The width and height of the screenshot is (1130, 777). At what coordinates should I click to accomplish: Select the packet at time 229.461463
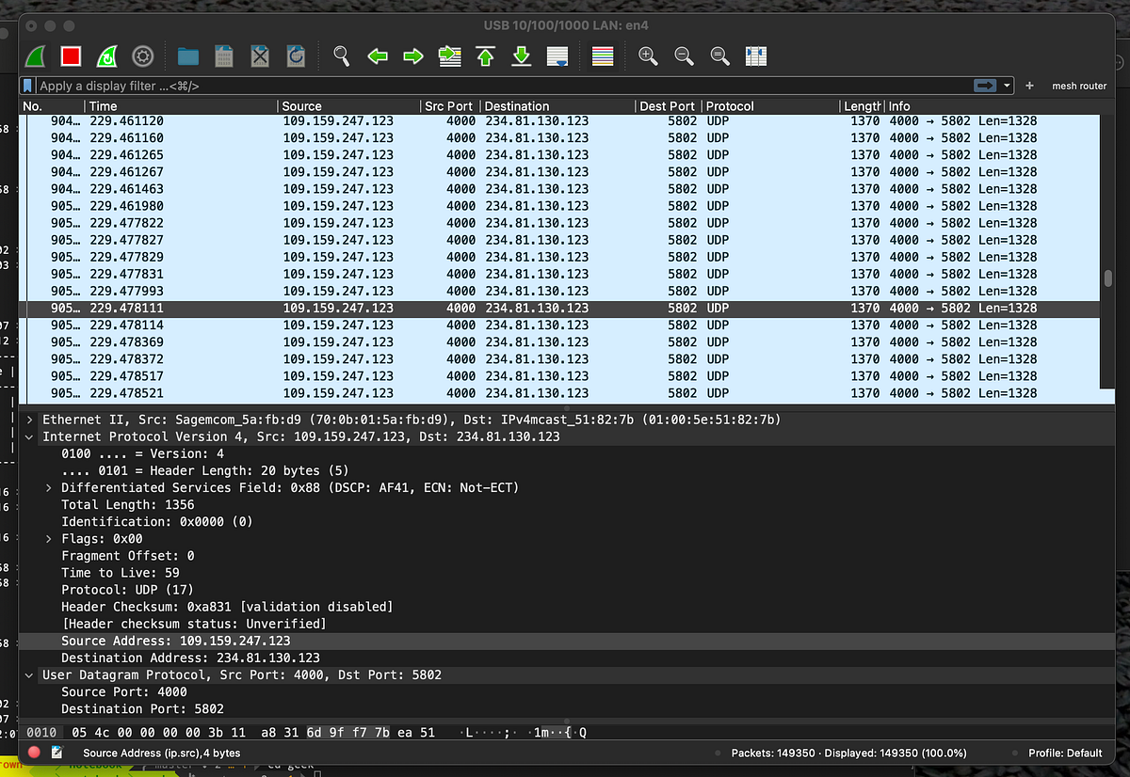click(560, 188)
